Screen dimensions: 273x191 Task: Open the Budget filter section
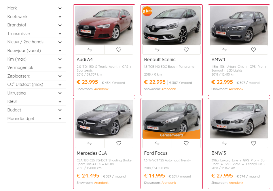coord(60,110)
